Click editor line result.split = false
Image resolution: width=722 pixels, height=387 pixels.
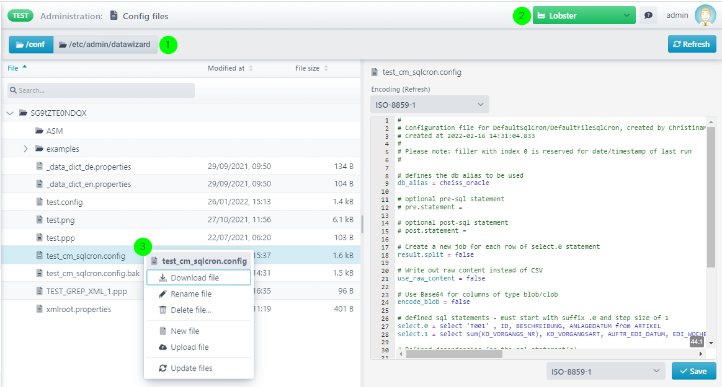(435, 254)
